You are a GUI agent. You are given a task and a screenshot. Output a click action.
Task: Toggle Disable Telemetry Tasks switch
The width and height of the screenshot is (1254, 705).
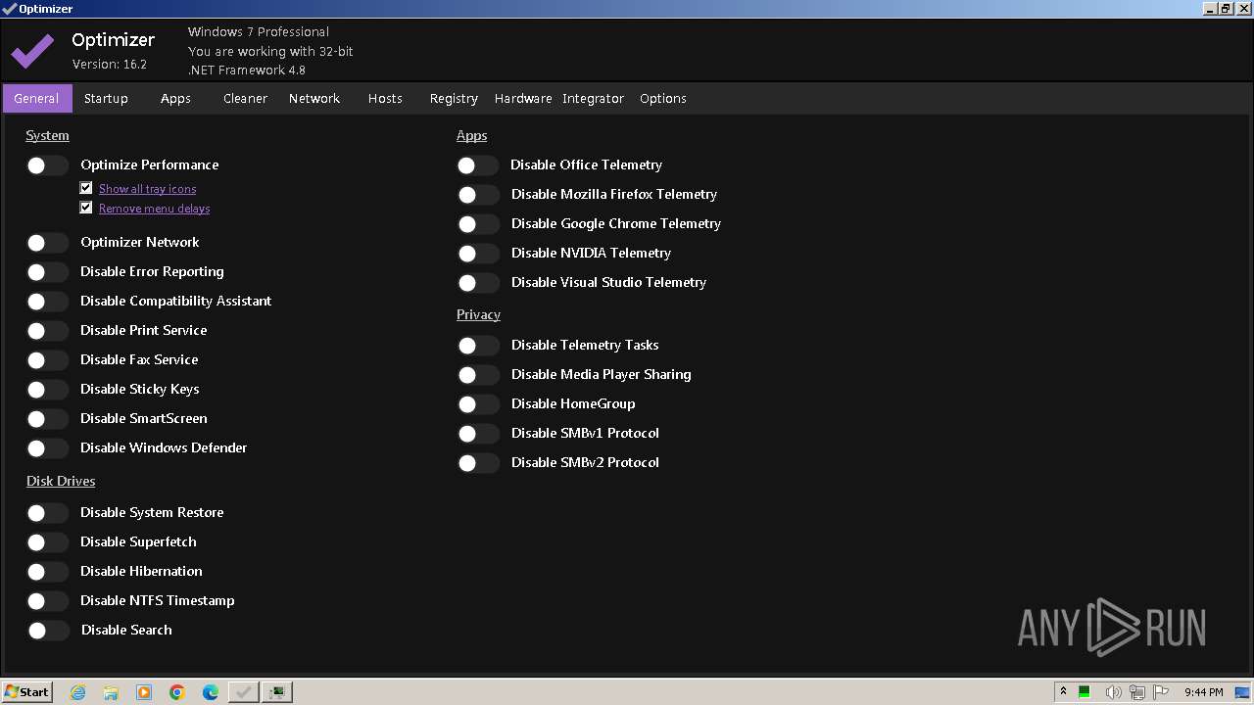478,346
